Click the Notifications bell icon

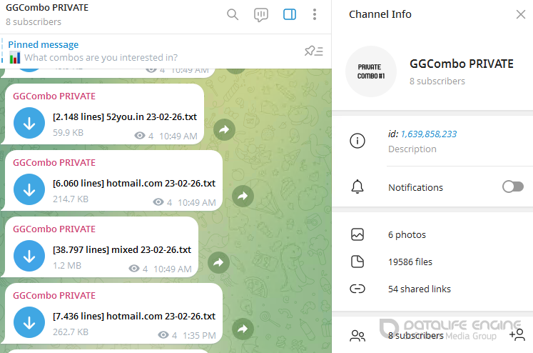[x=357, y=187]
